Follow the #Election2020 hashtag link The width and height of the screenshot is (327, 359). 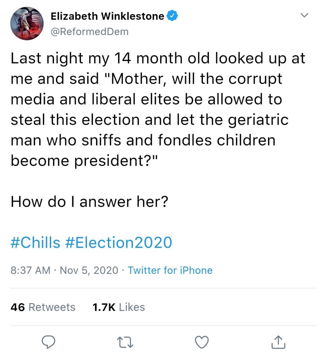[119, 243]
